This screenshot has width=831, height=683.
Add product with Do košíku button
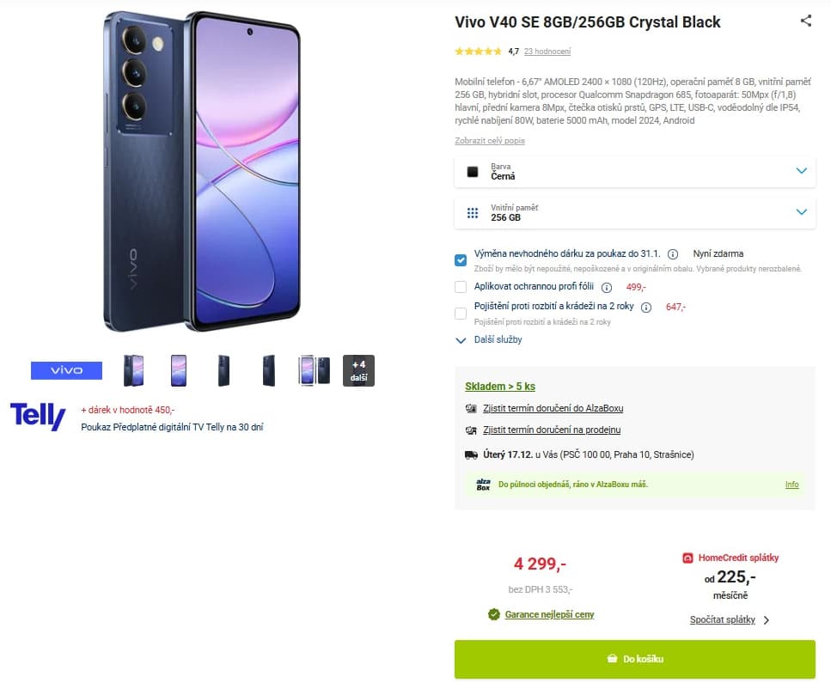tap(634, 659)
